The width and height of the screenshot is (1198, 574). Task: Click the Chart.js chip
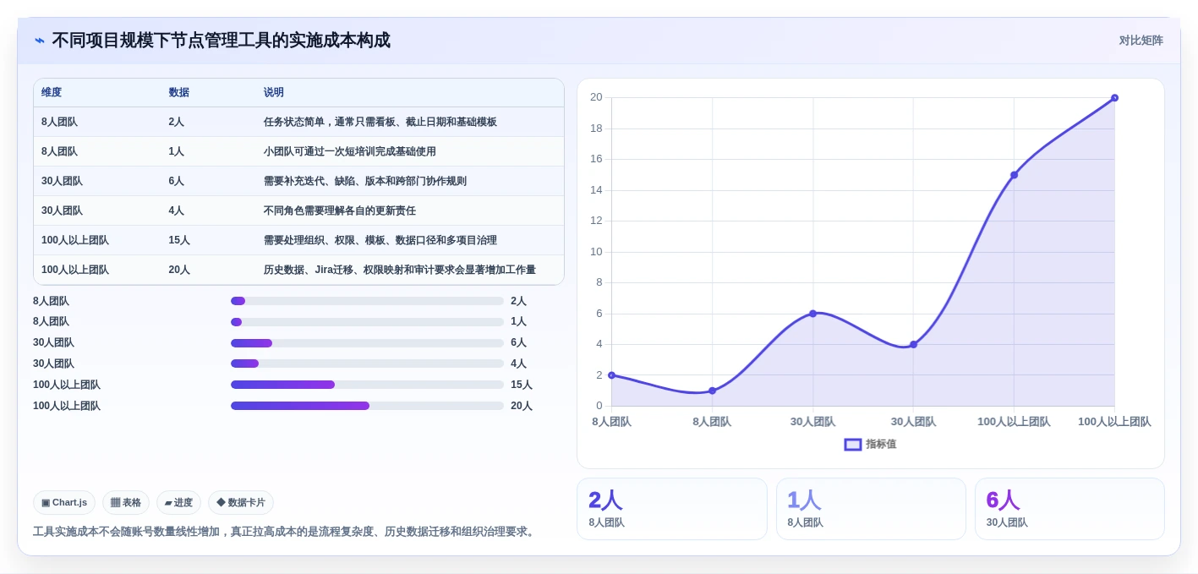point(64,502)
